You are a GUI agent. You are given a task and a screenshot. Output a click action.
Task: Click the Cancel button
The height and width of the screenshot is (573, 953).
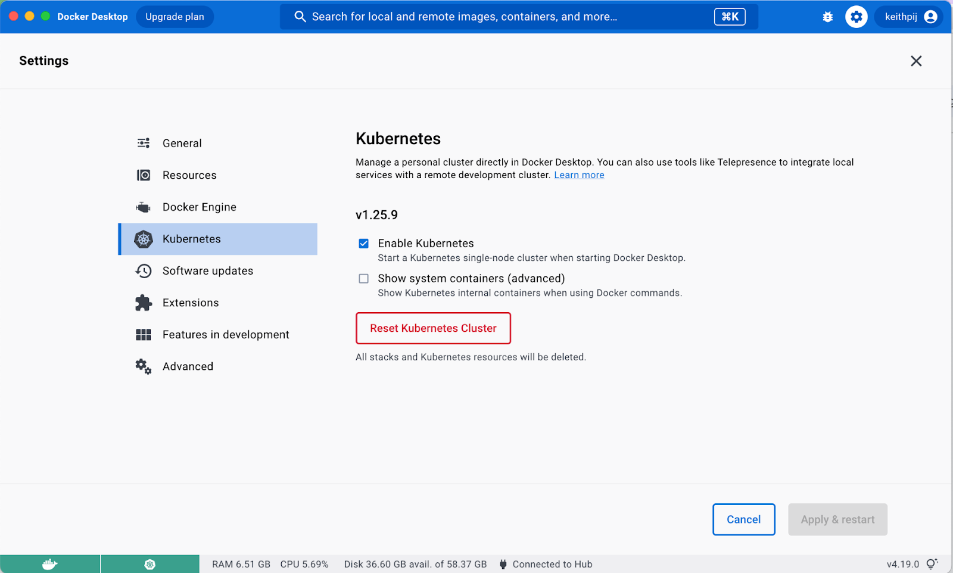point(743,519)
